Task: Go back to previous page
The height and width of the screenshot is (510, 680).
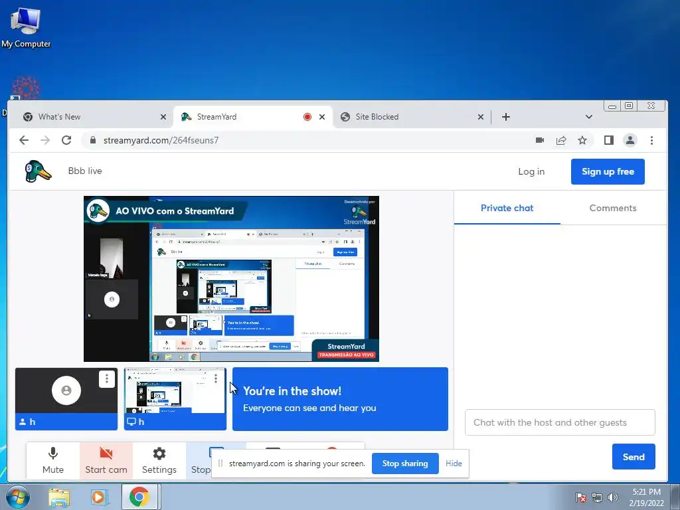Action: coord(24,140)
